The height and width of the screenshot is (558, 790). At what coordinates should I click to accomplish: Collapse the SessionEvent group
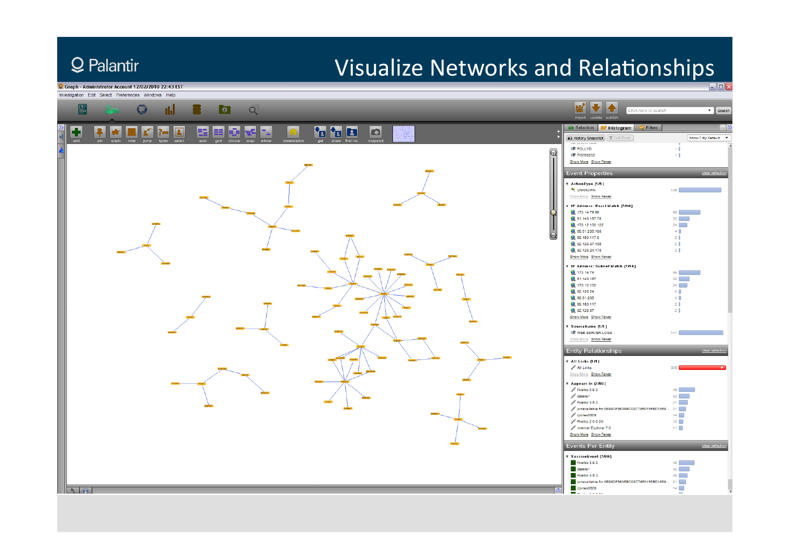point(567,457)
